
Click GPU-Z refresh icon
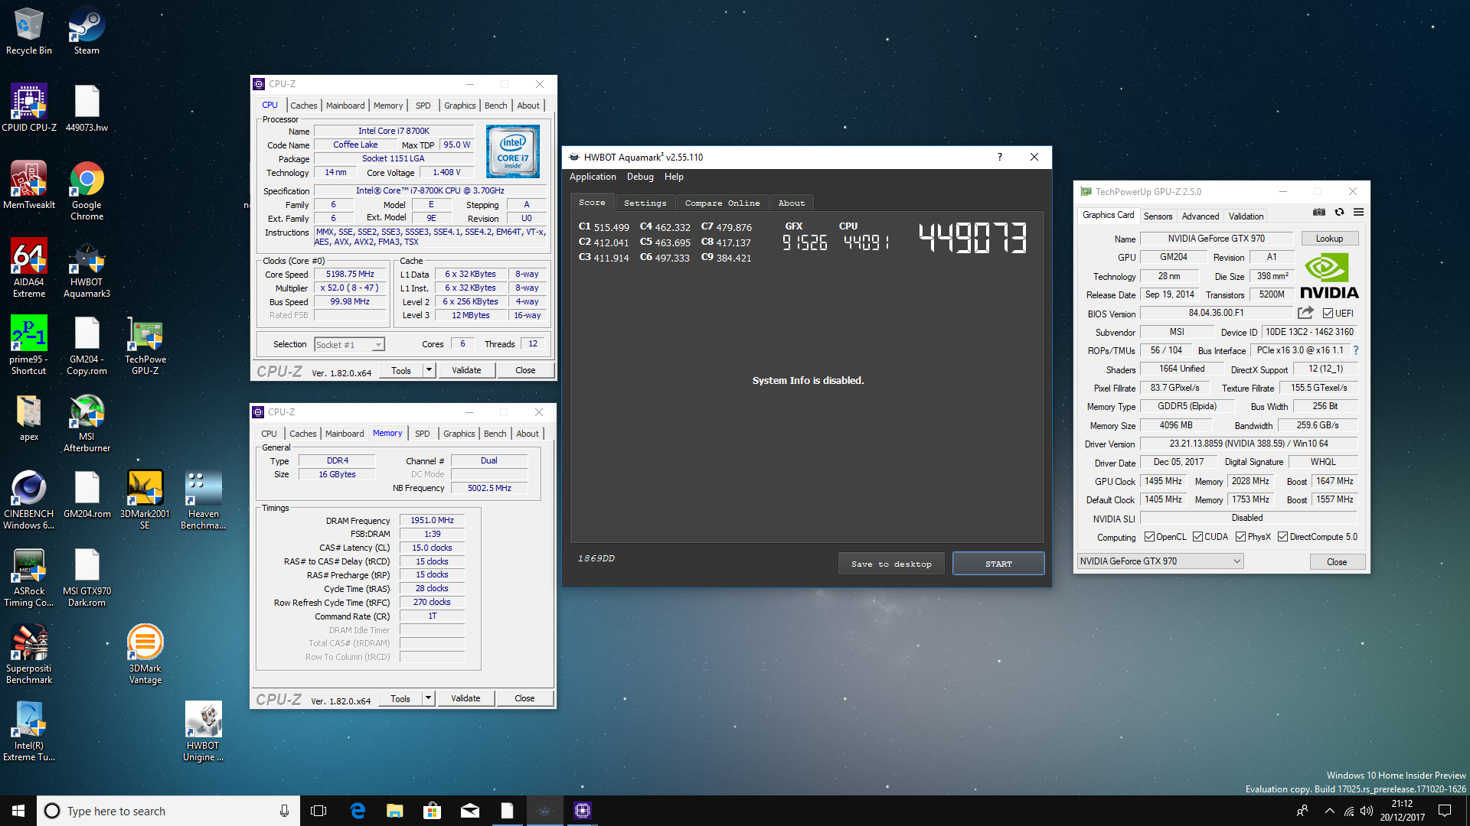(1339, 212)
